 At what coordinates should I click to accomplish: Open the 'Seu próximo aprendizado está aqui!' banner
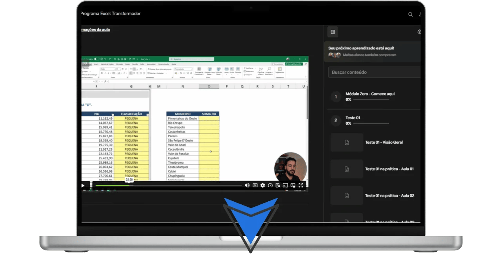coord(373,51)
